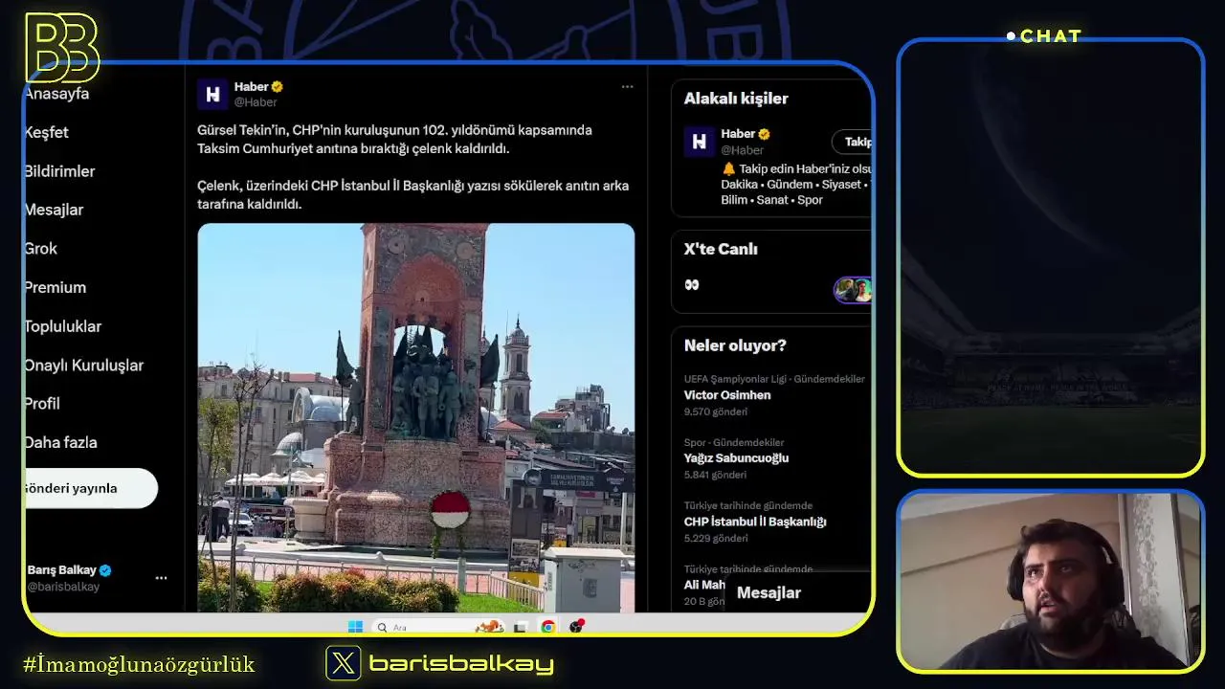Viewport: 1225px width, 689px height.
Task: Click the Haber avatar on the tweet
Action: click(x=212, y=94)
